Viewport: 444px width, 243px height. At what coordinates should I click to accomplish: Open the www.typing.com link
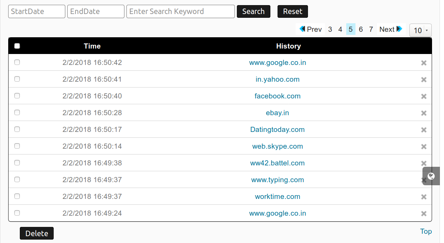pos(278,180)
